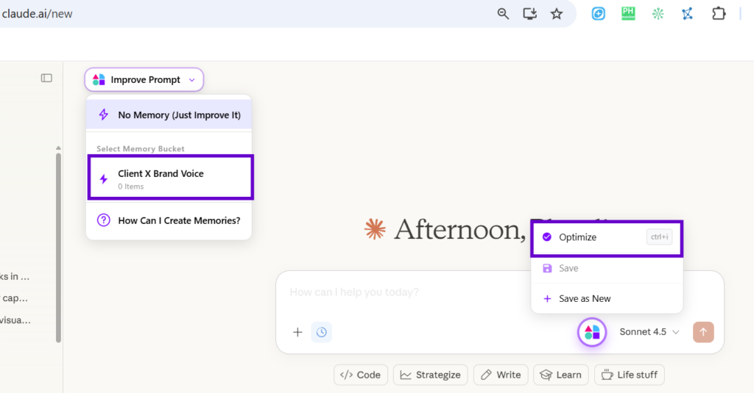754x393 pixels.
Task: Open the blue circular extension icon
Action: coord(598,14)
